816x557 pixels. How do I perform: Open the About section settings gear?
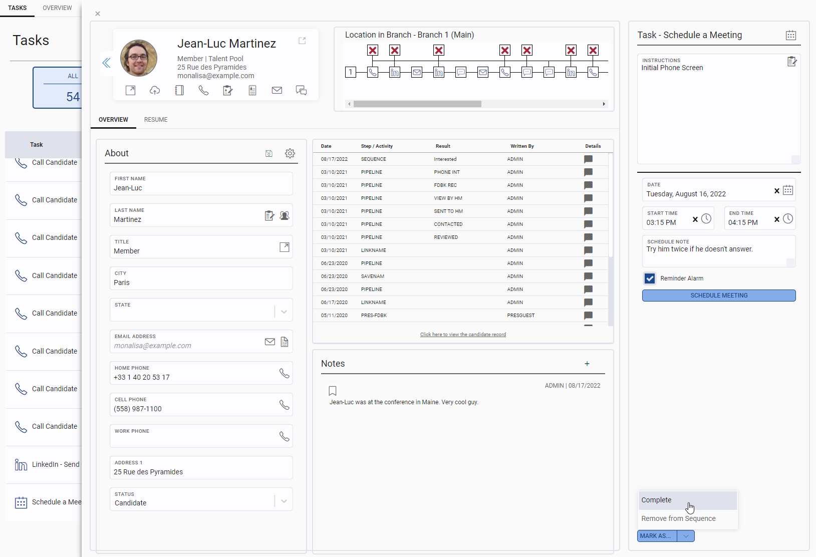coord(290,153)
